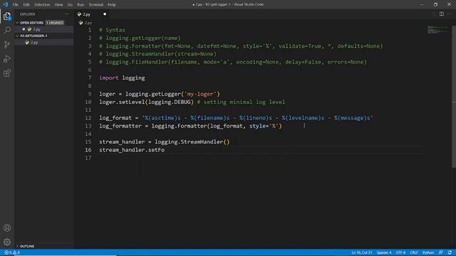Viewport: 456px width, 256px height.
Task: Open the View menu
Action: 58,5
